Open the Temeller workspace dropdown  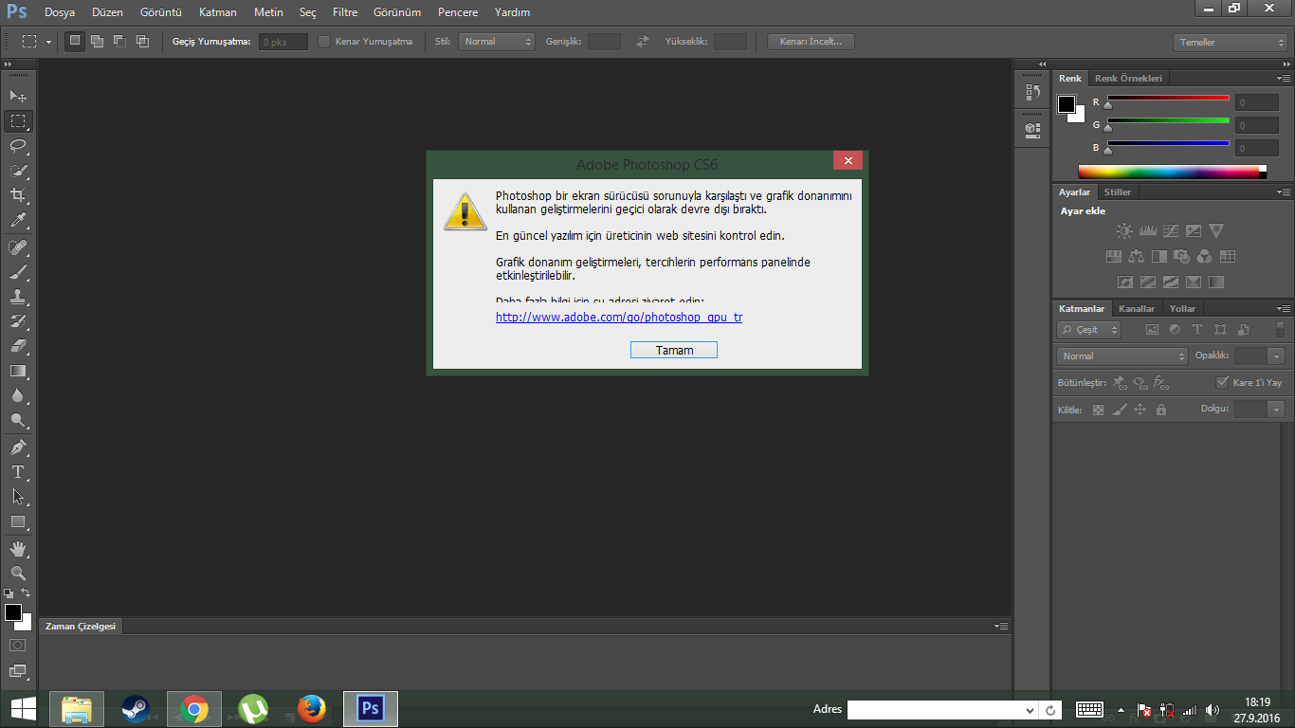[1230, 43]
